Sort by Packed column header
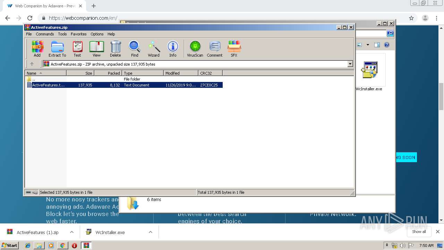The image size is (444, 250). coord(108,73)
